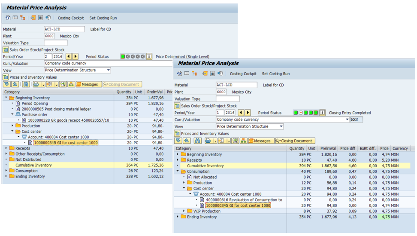Open View dropdown in period 2 window
The width and height of the screenshot is (417, 236).
[108, 70]
